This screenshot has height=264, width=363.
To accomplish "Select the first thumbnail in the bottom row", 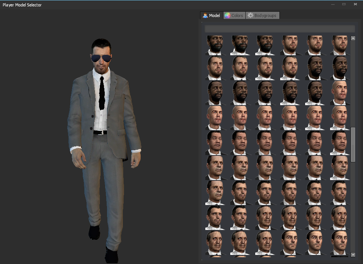I will [x=216, y=242].
